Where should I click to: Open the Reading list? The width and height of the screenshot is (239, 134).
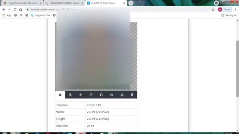(x=229, y=15)
